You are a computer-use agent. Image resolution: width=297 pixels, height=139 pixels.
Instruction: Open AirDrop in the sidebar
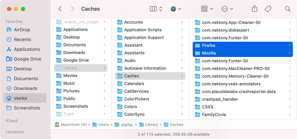tap(25, 30)
